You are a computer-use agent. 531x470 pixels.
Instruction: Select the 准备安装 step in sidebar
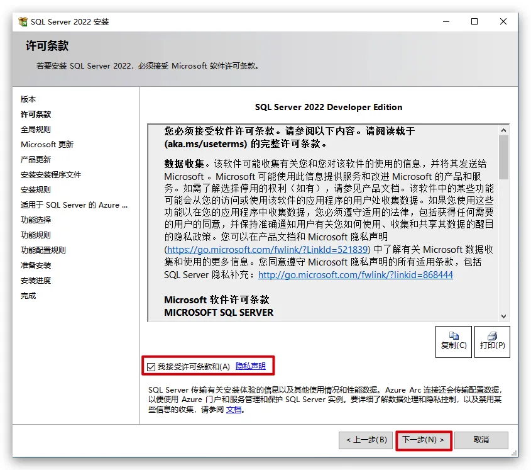pyautogui.click(x=36, y=265)
